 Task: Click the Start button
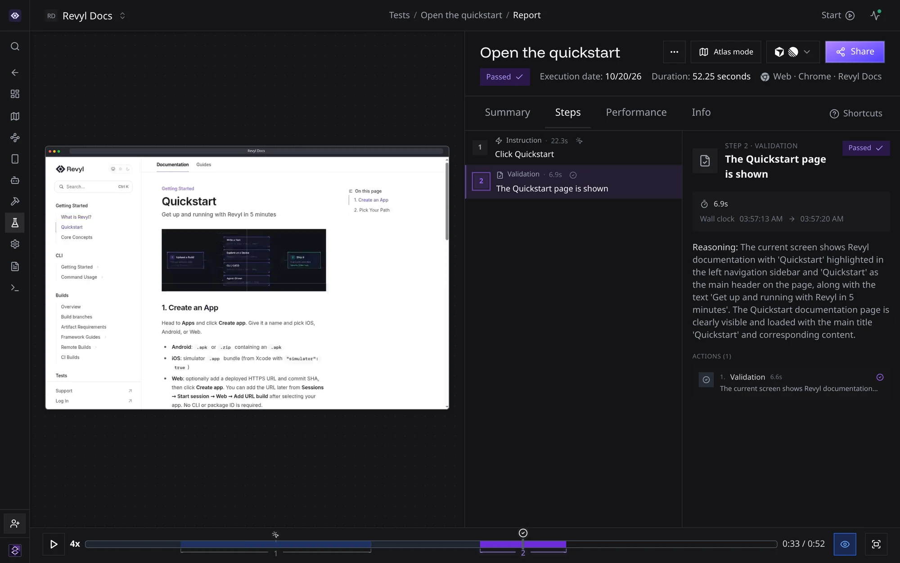point(838,15)
